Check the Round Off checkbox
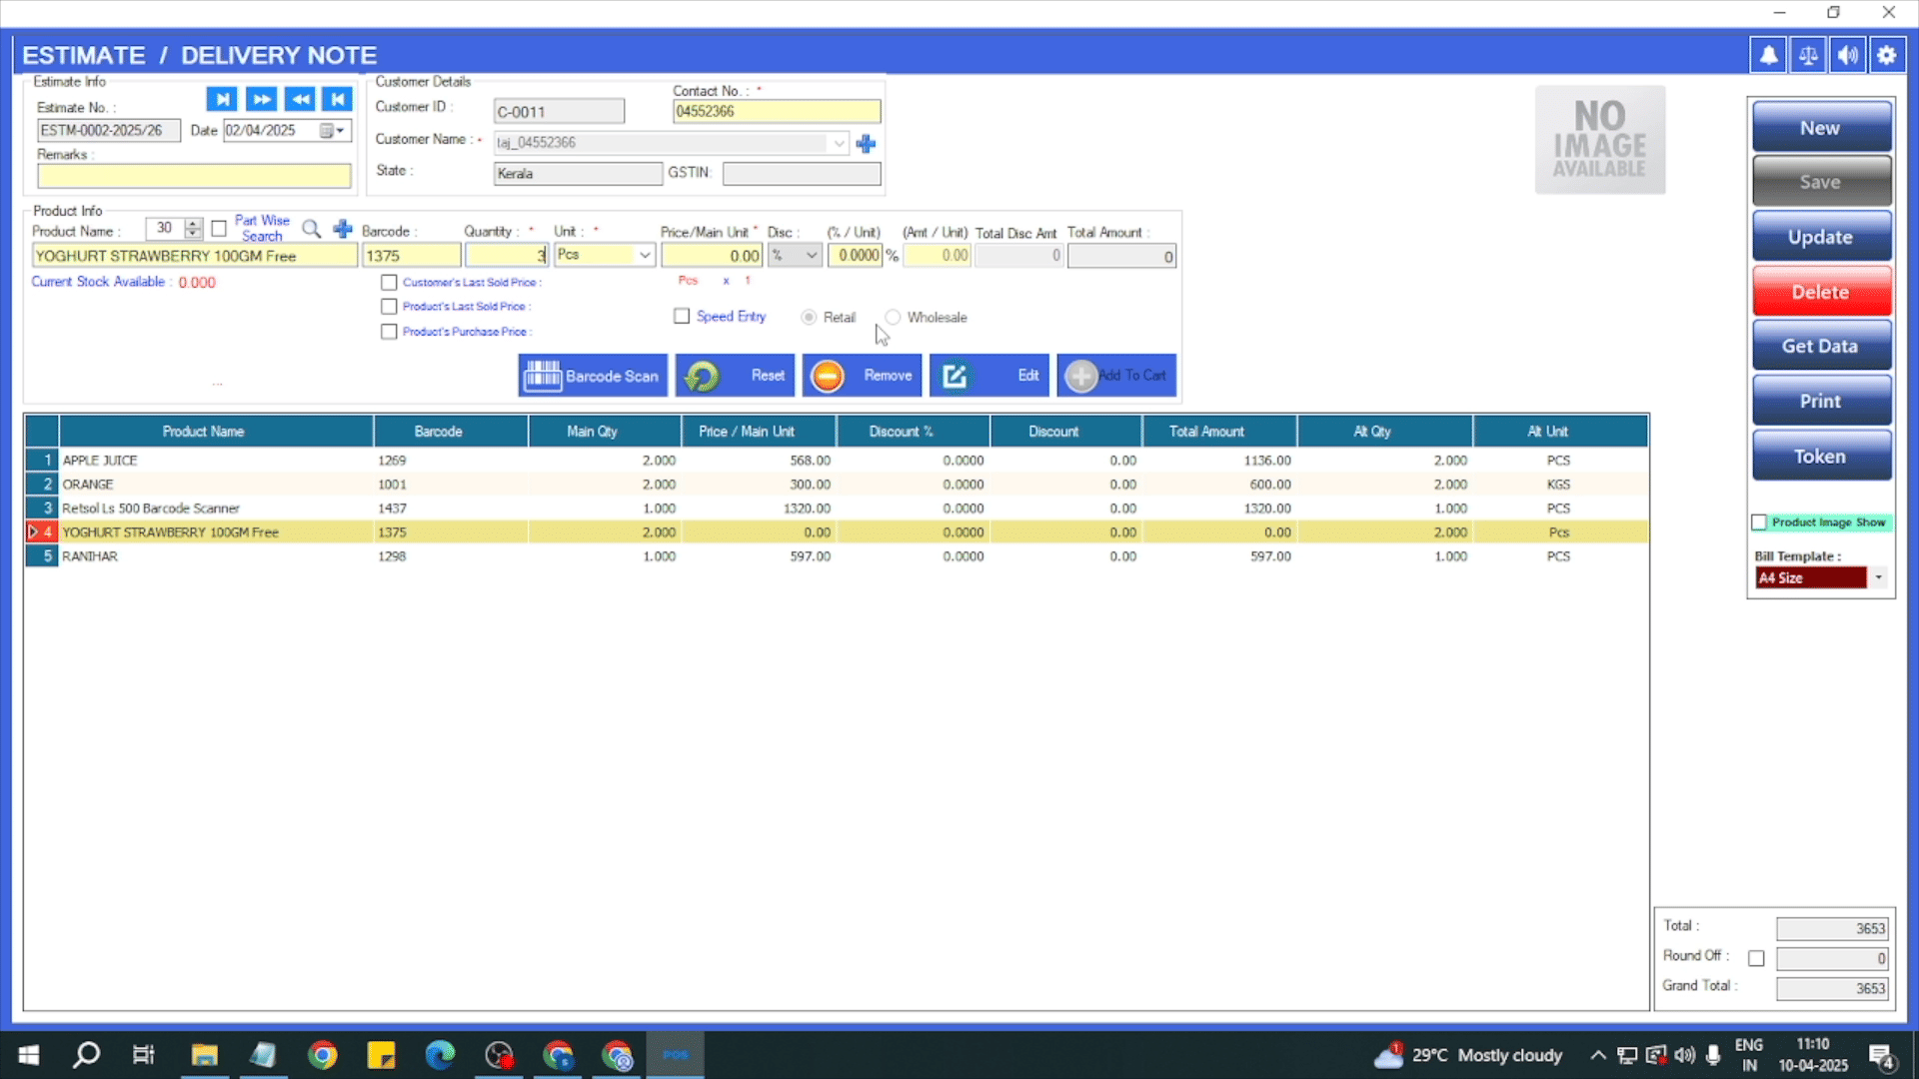This screenshot has height=1079, width=1919. 1756,958
